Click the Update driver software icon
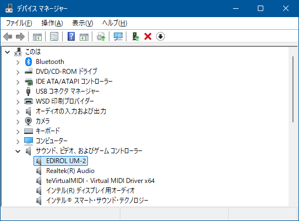This screenshot has height=221, width=299. [x=101, y=36]
